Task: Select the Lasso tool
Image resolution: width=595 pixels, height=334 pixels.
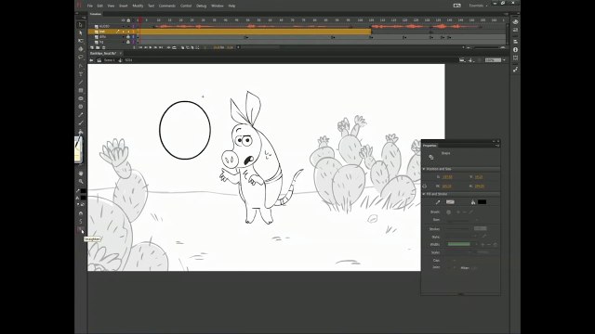Action: [81, 57]
